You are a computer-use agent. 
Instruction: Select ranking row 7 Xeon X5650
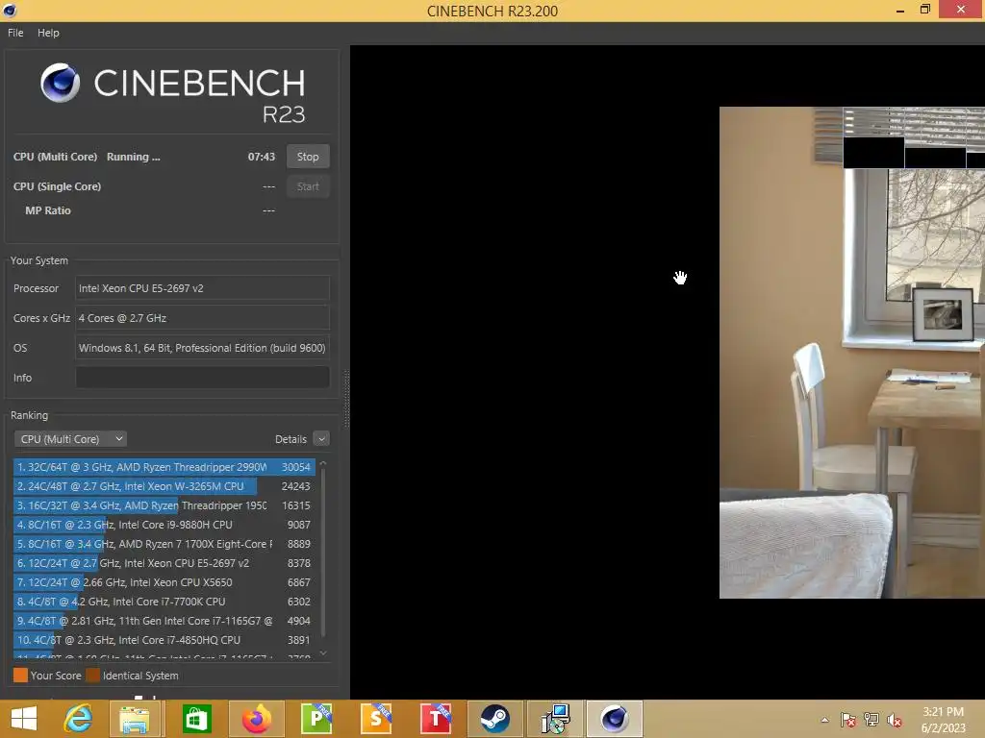click(x=164, y=582)
